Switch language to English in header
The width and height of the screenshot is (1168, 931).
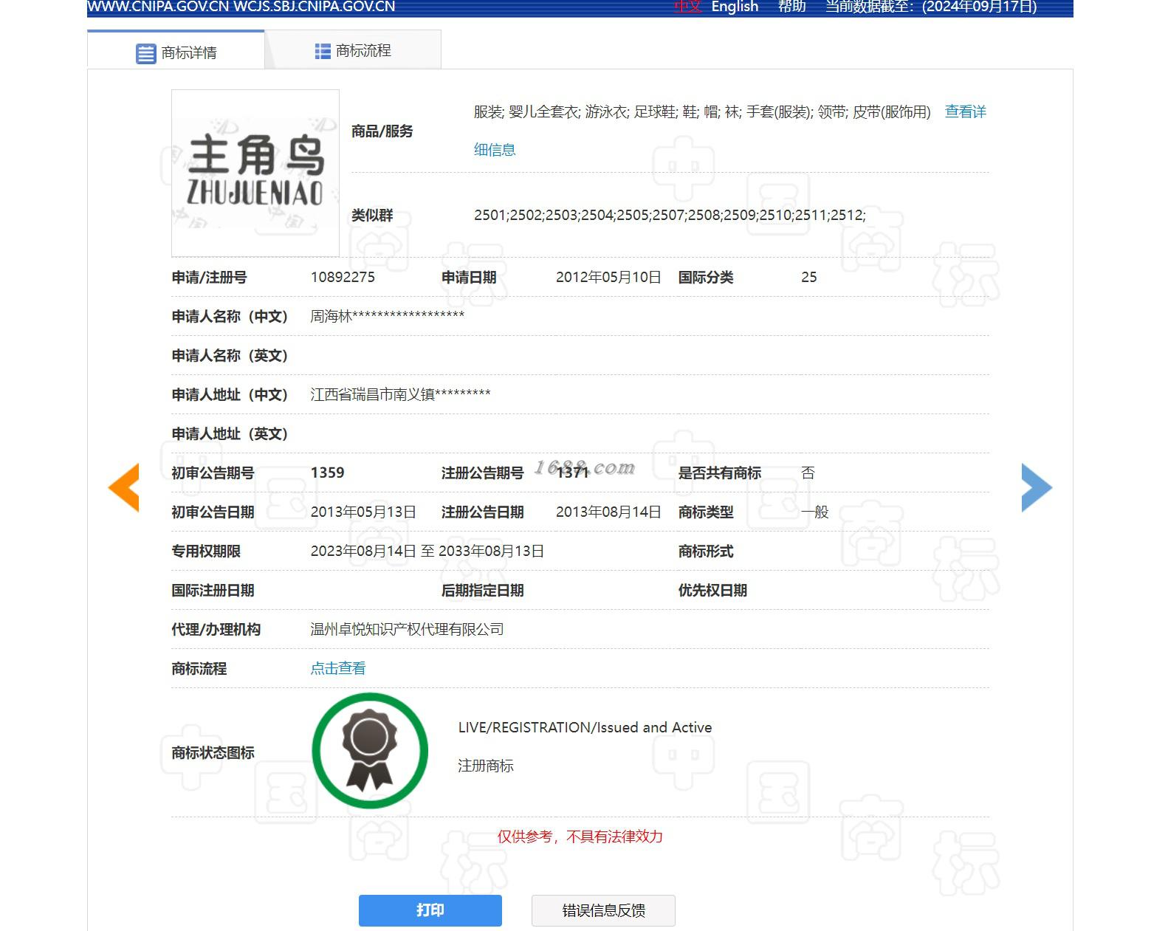pyautogui.click(x=735, y=7)
